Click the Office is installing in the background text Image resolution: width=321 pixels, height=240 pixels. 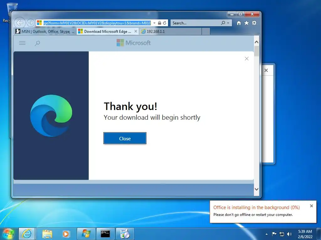click(x=256, y=207)
